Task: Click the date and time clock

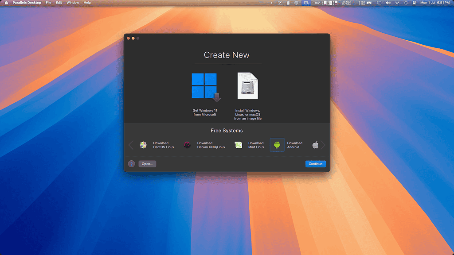Action: 434,3
